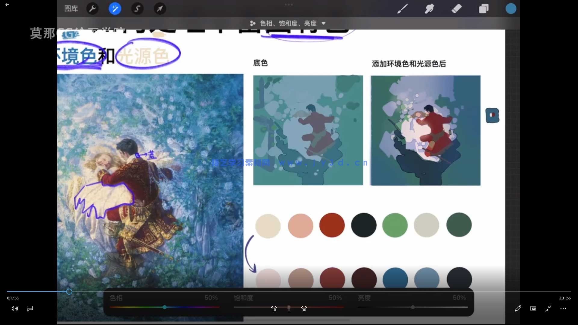Select the Smudge tool
Screen dimensions: 578x325
pos(429,9)
